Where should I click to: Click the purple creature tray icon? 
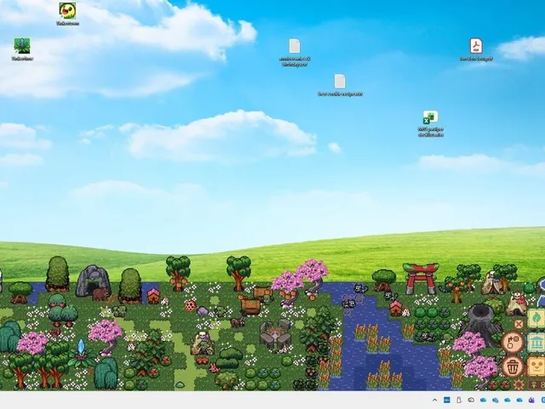[x=531, y=400]
